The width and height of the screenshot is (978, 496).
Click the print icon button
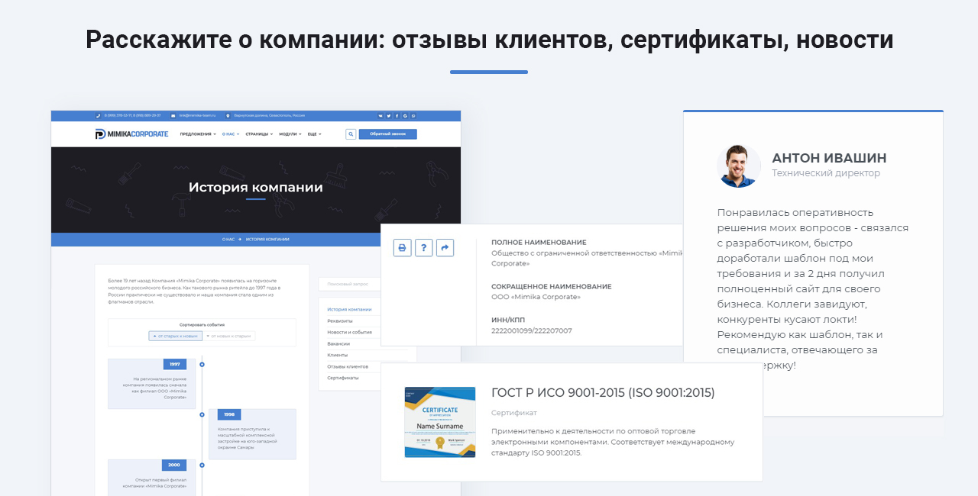coord(403,248)
